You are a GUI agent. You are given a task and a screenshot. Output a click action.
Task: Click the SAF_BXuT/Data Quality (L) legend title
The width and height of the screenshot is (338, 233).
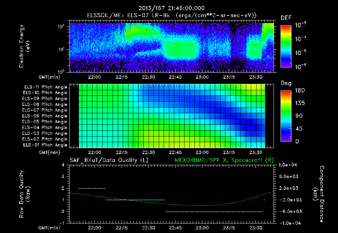109,160
